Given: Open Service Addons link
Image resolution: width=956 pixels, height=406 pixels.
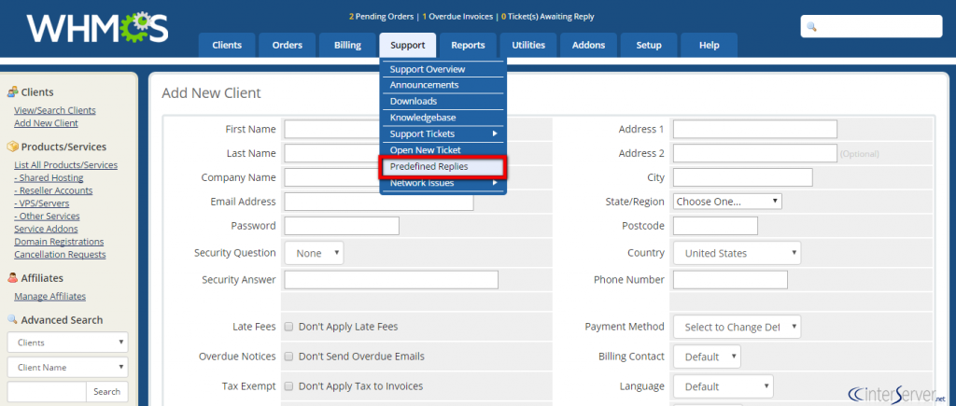Looking at the screenshot, I should click(x=47, y=230).
